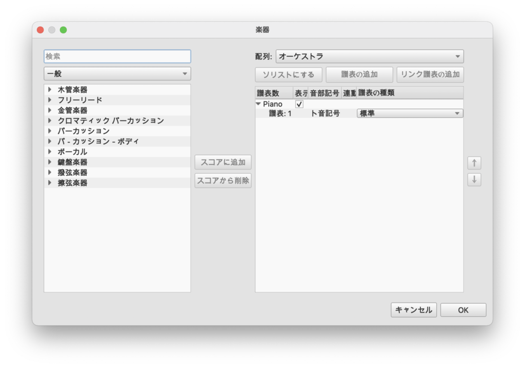The width and height of the screenshot is (525, 368).
Task: Toggle the Piano visibility checkbox
Action: (x=299, y=104)
